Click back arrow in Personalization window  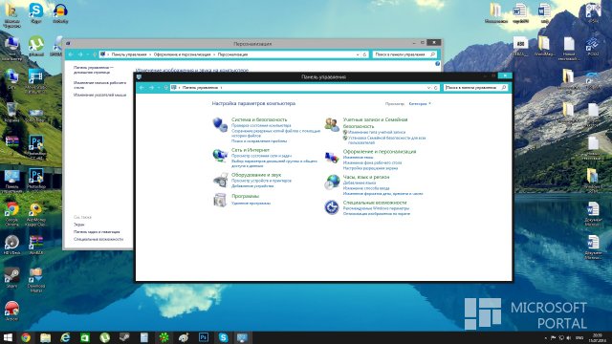(x=71, y=54)
